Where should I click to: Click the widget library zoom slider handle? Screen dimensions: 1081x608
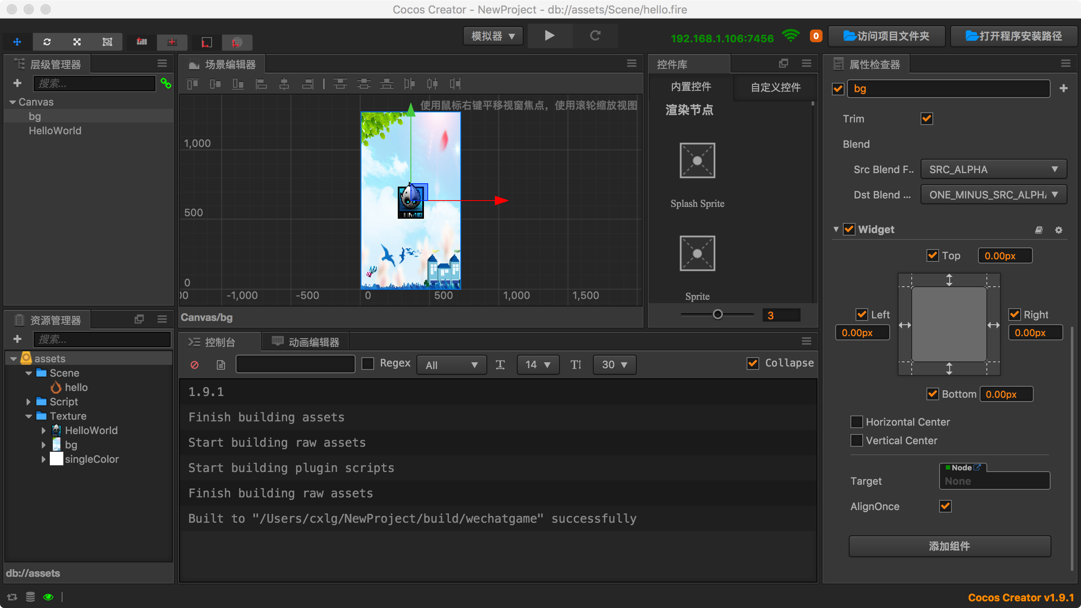click(717, 315)
